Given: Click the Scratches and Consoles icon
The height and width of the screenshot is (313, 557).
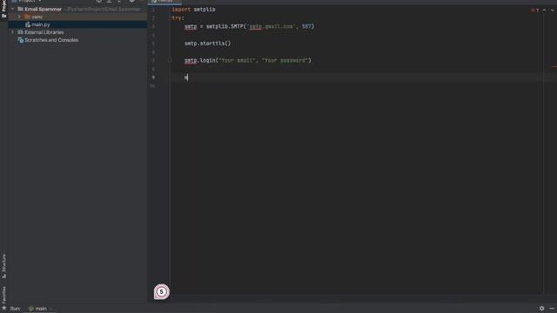Looking at the screenshot, I should [x=21, y=40].
